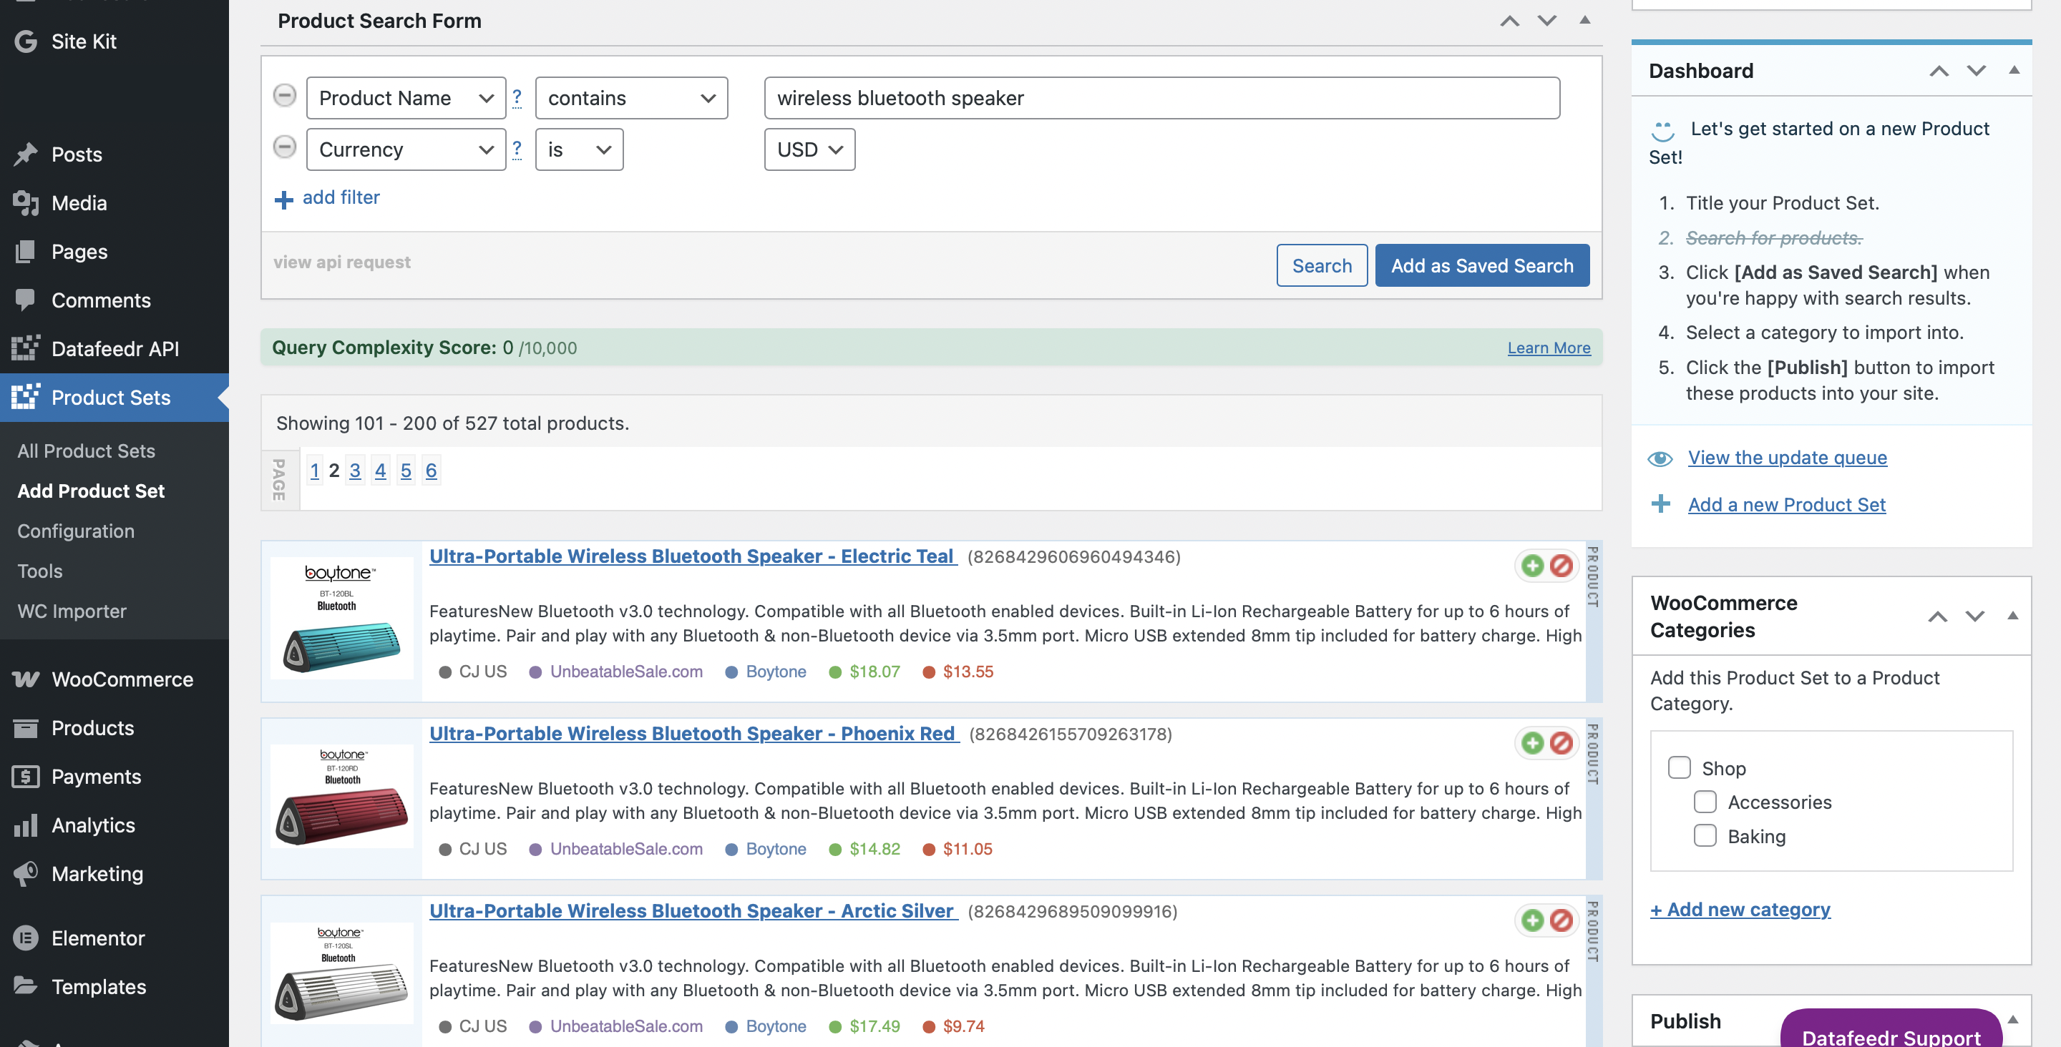Block the Phoenix Red speaker product
This screenshot has height=1047, width=2061.
pyautogui.click(x=1561, y=743)
